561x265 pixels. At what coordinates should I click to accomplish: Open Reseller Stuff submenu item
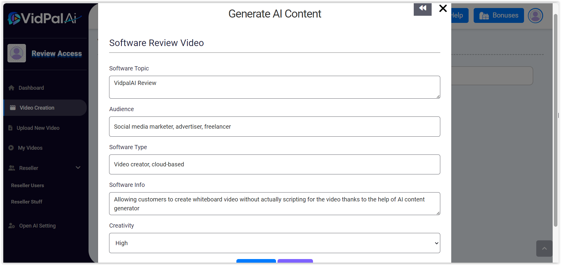tap(27, 202)
